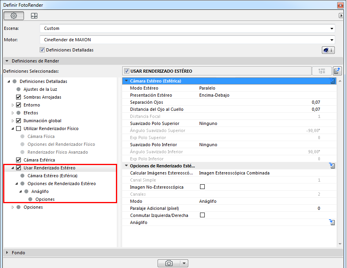Image resolution: width=347 pixels, height=268 pixels.
Task: Uncheck Usar Renderizado Estéreo in tree
Action: [18, 168]
